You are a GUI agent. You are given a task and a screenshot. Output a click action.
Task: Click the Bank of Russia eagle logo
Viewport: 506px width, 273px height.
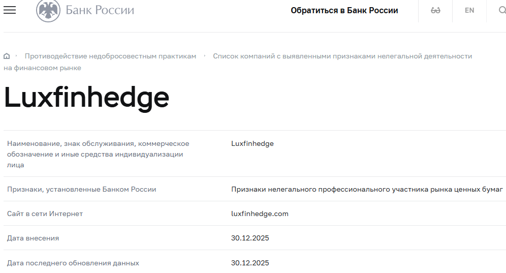point(48,11)
